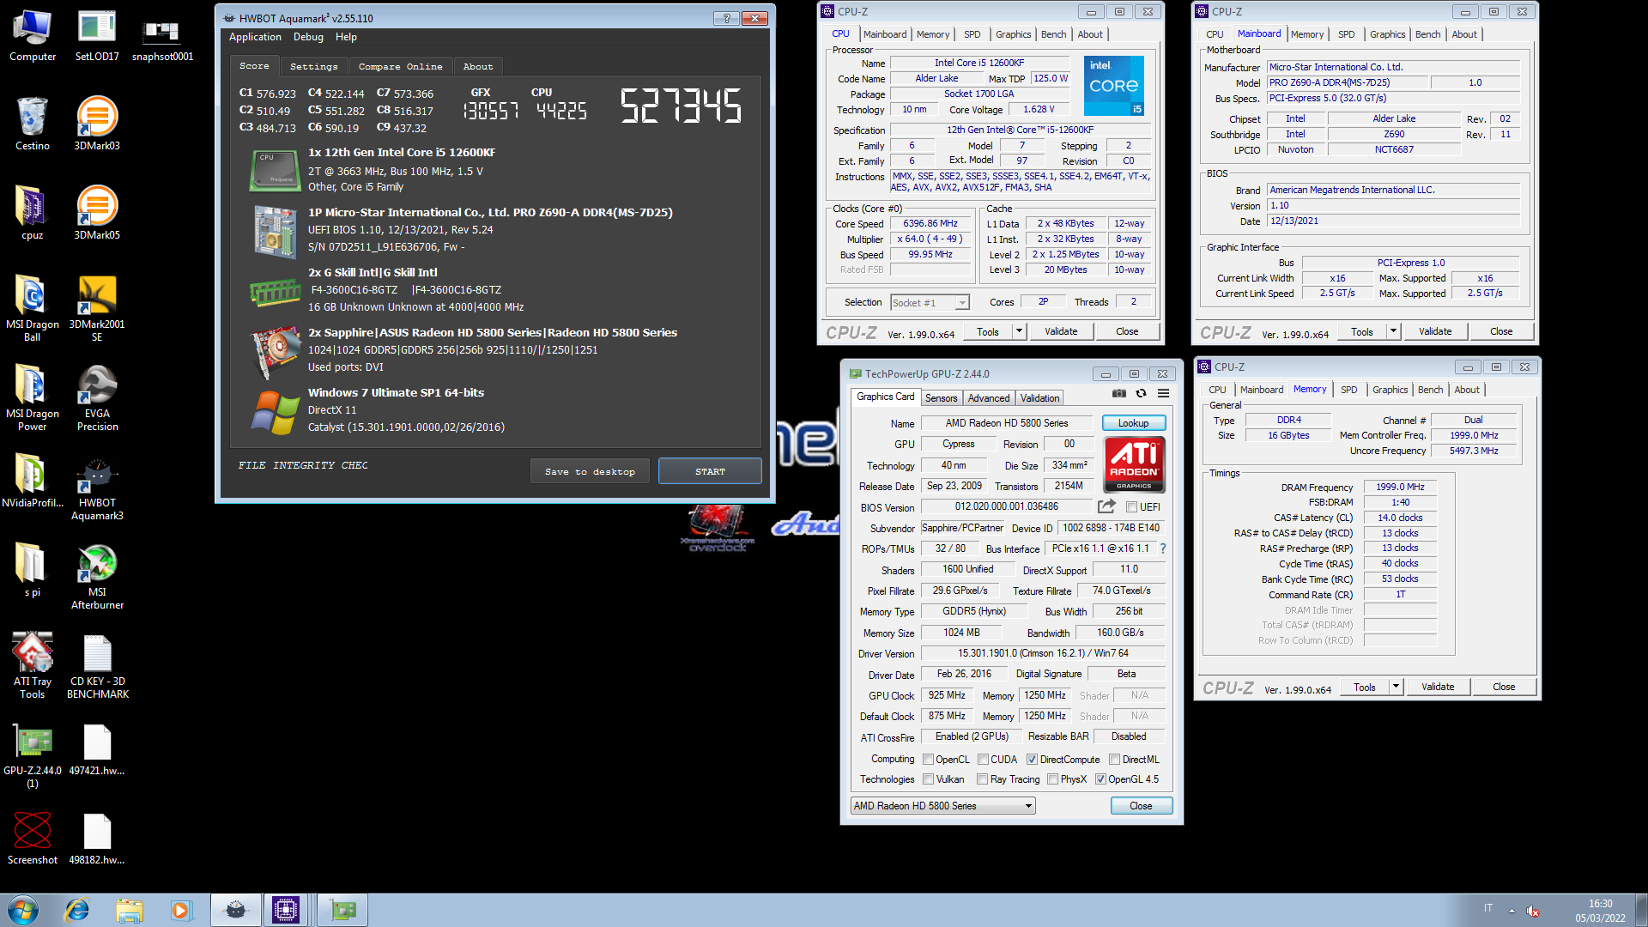Image resolution: width=1648 pixels, height=927 pixels.
Task: Open the Debug menu in Aquamark
Action: (x=308, y=37)
